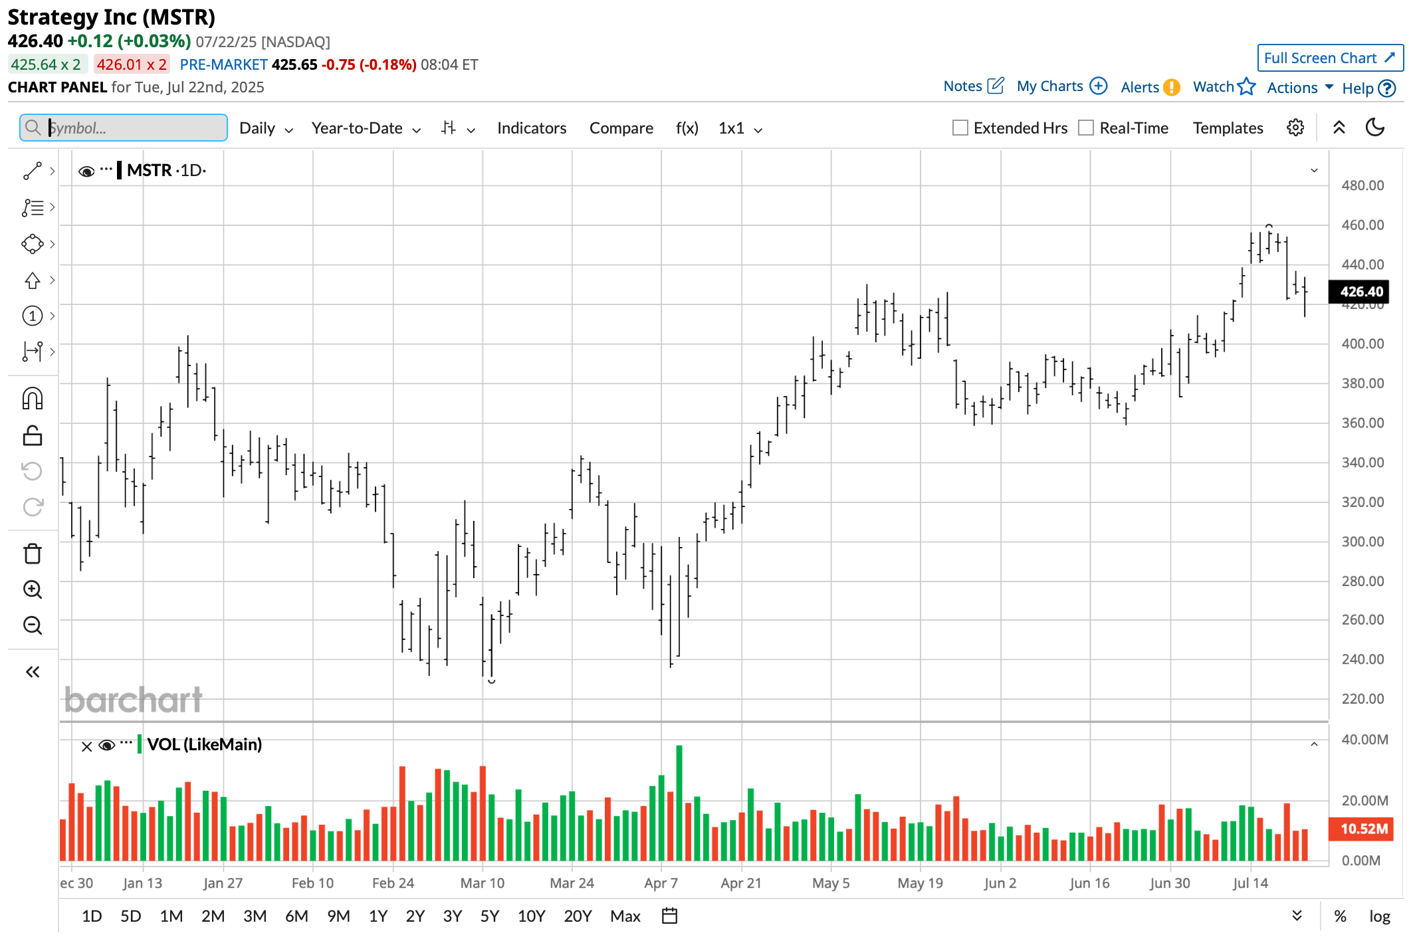Collapse the chart header with double-up arrows

pyautogui.click(x=1339, y=128)
